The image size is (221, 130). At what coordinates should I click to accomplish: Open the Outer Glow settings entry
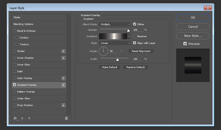point(23,98)
